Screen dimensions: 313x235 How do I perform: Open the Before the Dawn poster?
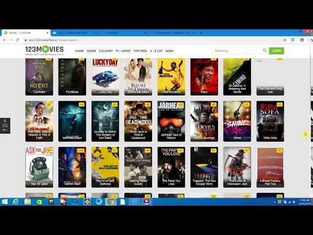138,77
